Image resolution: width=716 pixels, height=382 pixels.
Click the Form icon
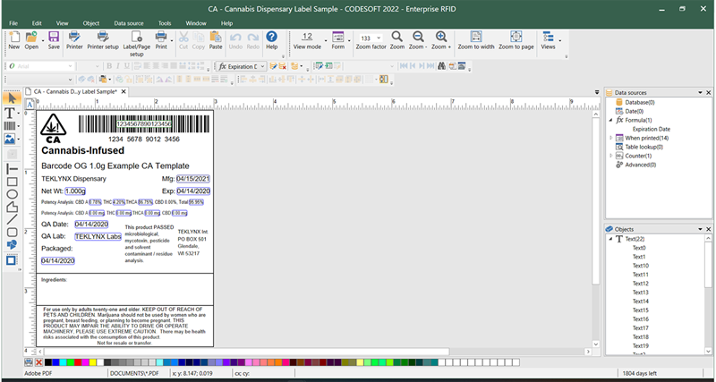[x=338, y=40]
